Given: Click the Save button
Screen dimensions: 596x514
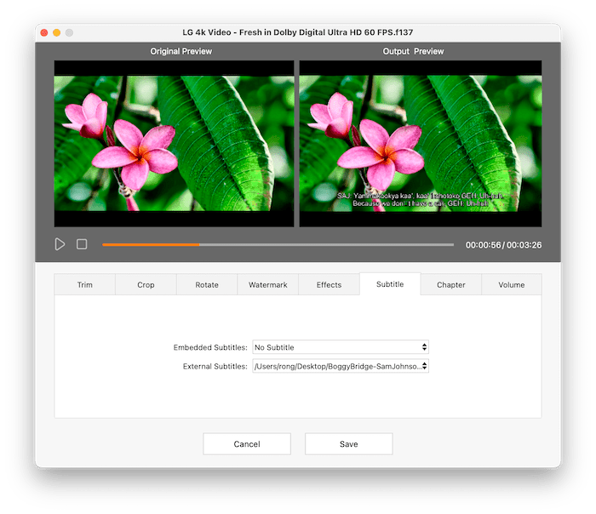Looking at the screenshot, I should [x=348, y=444].
